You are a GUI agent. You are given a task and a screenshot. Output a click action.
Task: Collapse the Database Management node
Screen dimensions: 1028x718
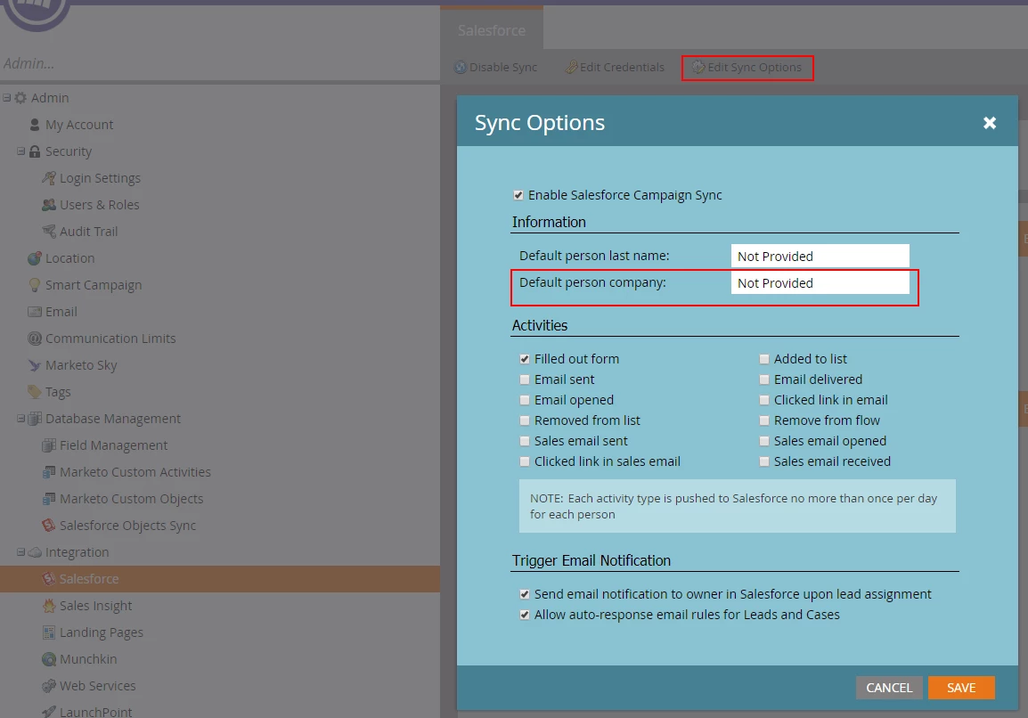(x=21, y=419)
